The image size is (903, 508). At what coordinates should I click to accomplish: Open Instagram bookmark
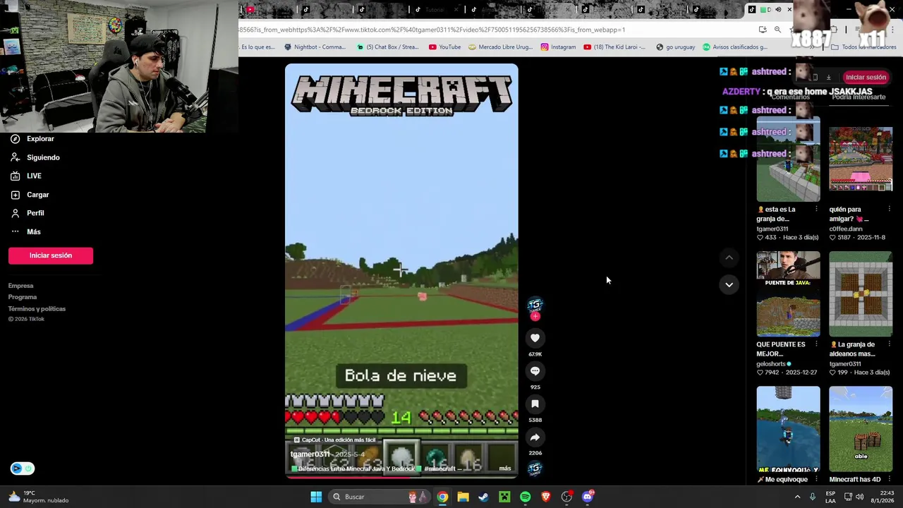point(558,47)
